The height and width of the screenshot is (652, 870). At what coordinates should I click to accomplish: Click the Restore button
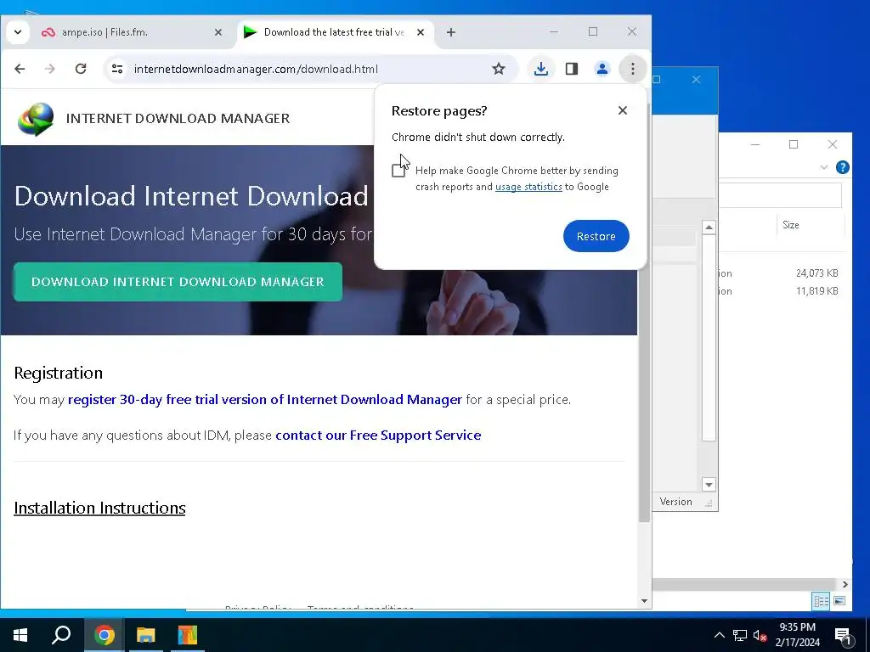(596, 236)
